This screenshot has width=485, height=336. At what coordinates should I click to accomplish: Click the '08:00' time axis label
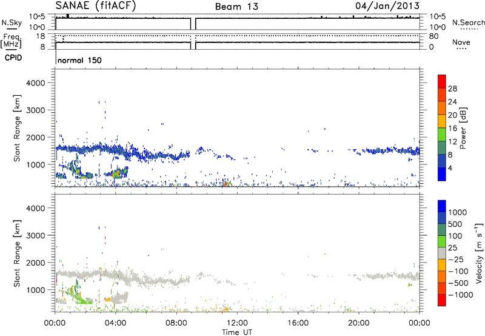point(176,323)
